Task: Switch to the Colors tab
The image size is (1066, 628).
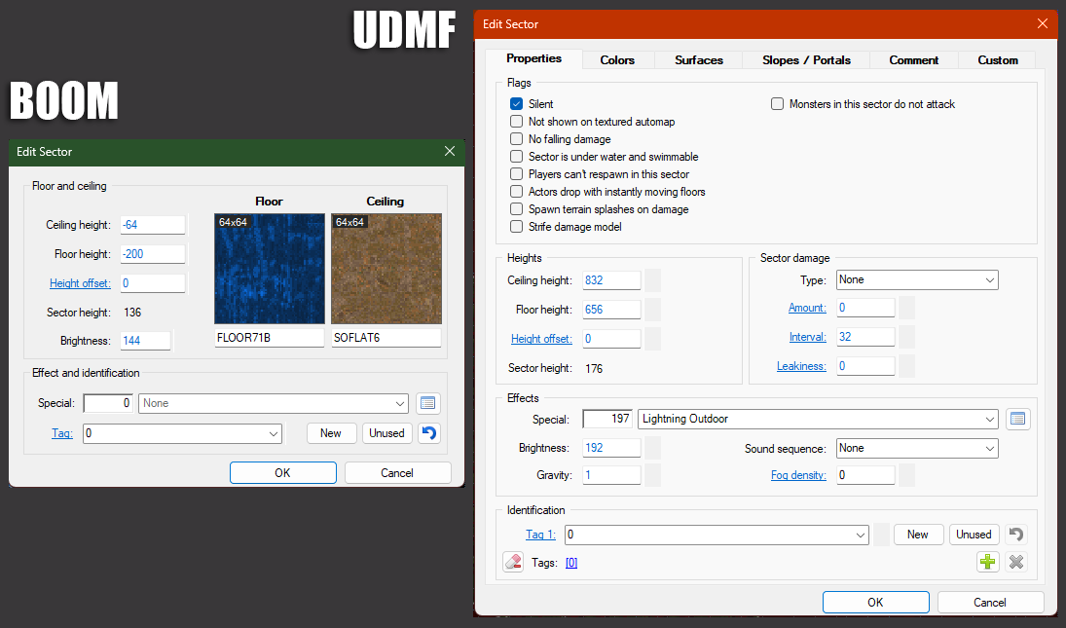Action: [x=617, y=60]
